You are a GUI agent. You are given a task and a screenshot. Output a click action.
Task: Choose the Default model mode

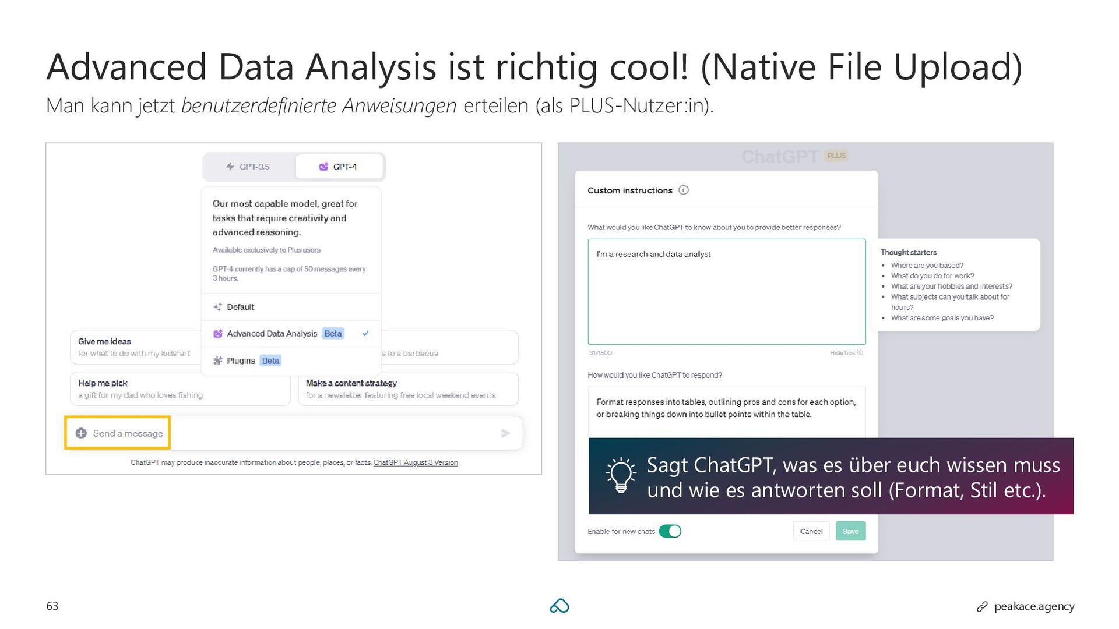click(x=240, y=307)
